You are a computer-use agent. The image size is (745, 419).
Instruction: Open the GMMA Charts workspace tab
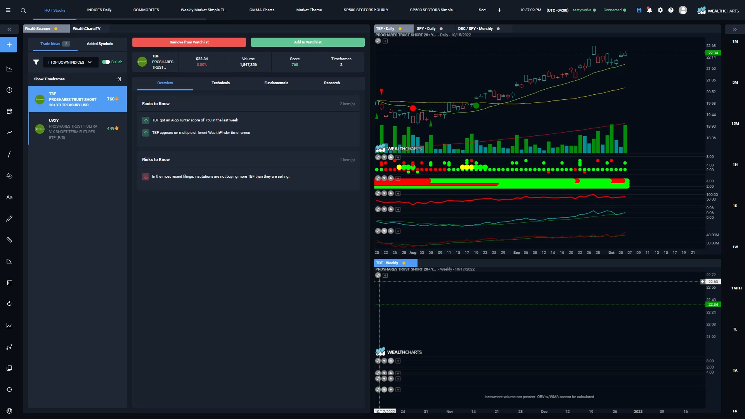[x=262, y=10]
